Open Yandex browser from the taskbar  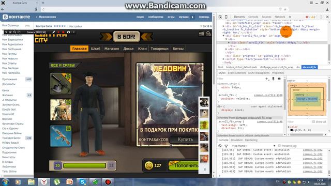[x=44, y=182]
